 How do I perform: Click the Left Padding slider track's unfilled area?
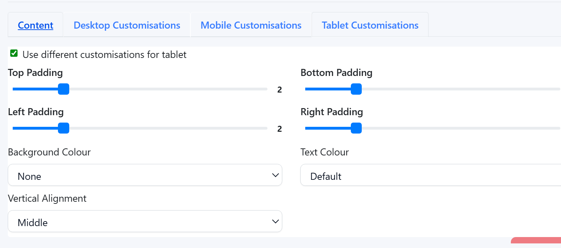[x=170, y=128]
